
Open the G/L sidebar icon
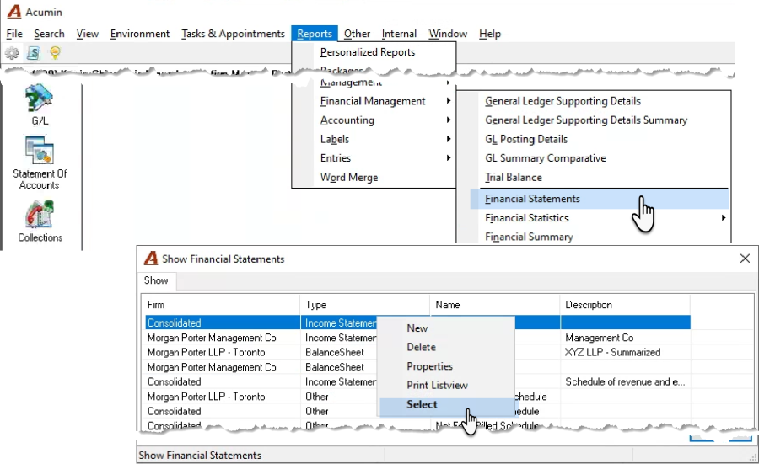pyautogui.click(x=39, y=104)
